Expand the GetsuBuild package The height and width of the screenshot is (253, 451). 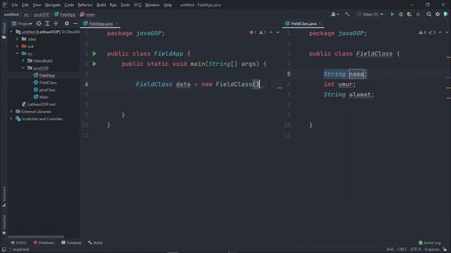coord(23,61)
